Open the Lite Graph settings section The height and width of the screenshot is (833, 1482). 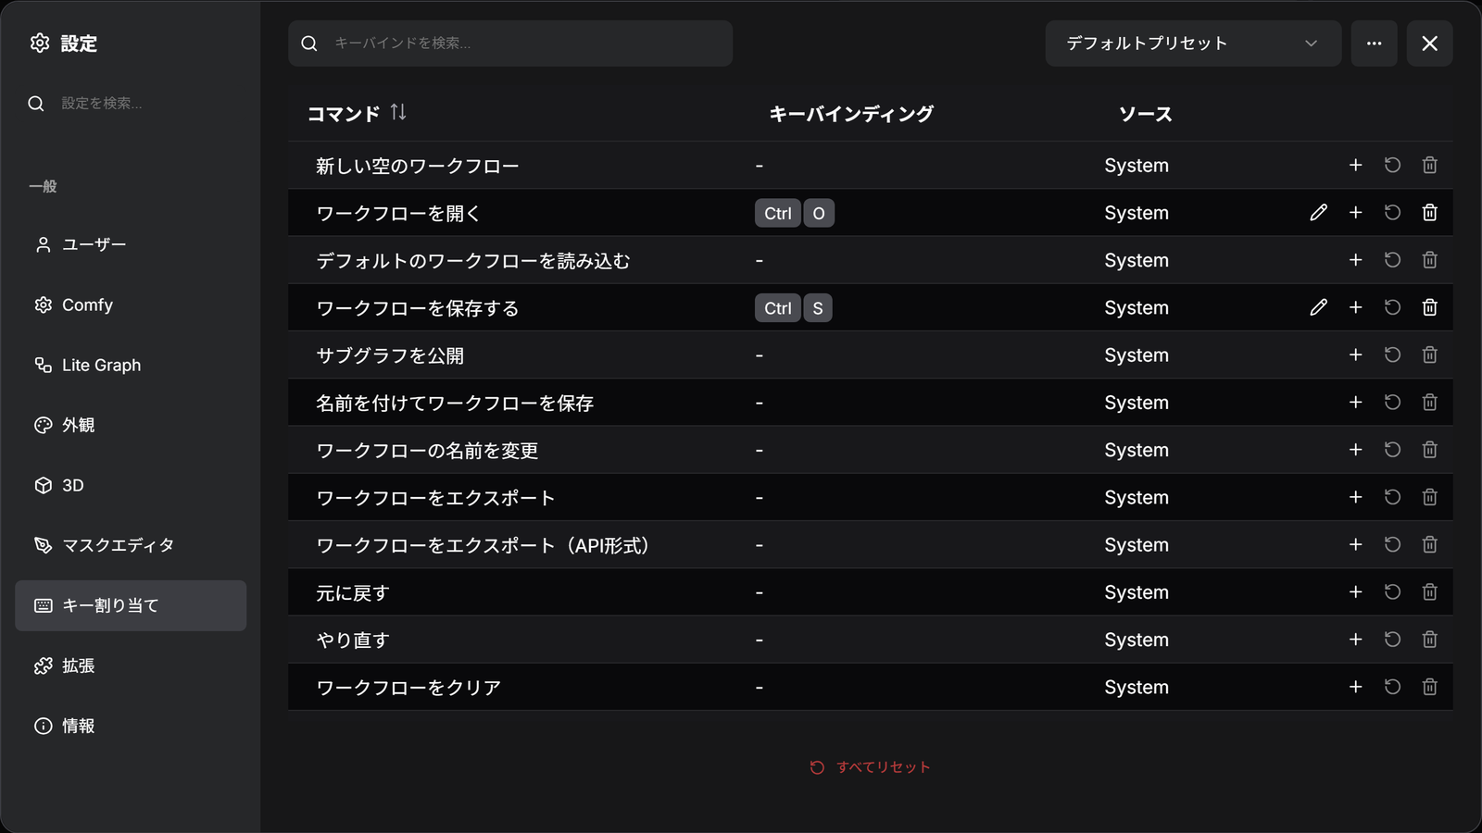131,365
